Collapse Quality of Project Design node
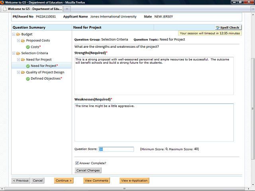The image size is (255, 191). (x=19, y=72)
